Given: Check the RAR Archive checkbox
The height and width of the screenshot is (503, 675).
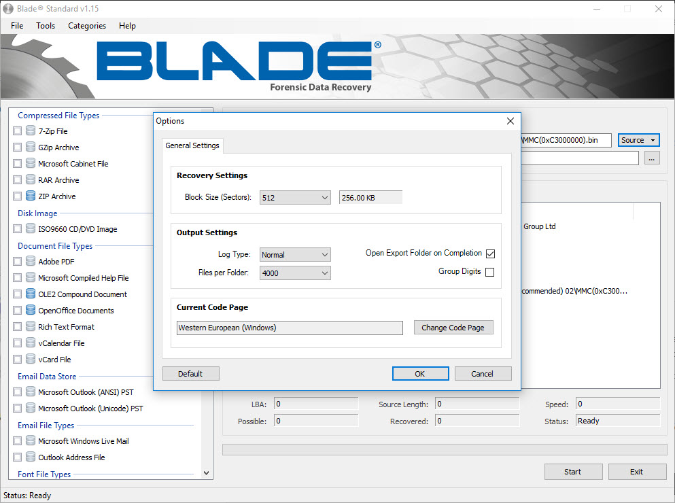Looking at the screenshot, I should click(x=18, y=180).
